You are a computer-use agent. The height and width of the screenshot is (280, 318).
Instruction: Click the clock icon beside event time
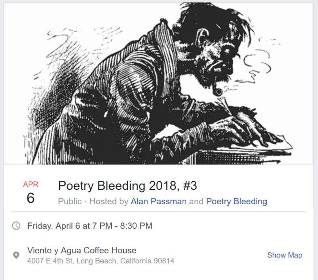(16, 226)
